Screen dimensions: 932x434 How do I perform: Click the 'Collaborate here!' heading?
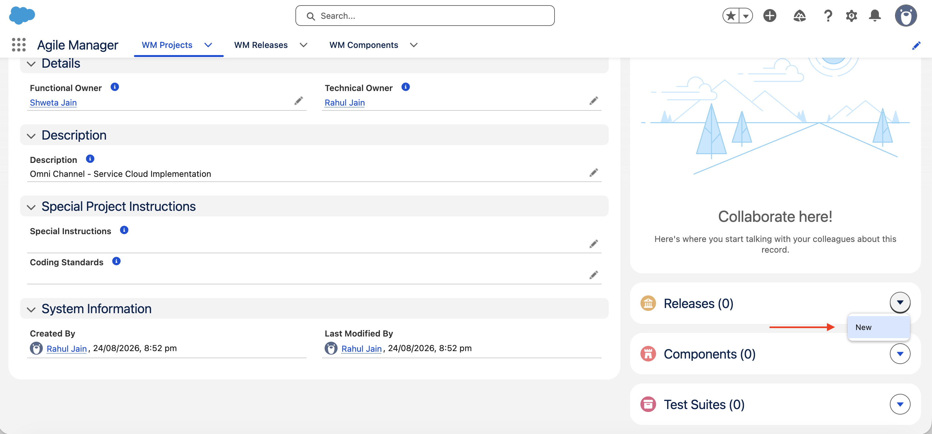pyautogui.click(x=775, y=216)
